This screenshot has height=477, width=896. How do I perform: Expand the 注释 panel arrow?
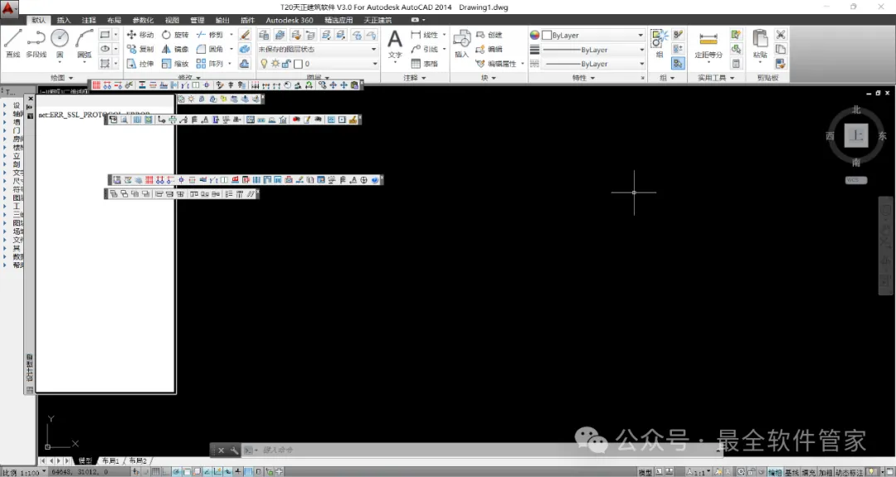(x=424, y=78)
